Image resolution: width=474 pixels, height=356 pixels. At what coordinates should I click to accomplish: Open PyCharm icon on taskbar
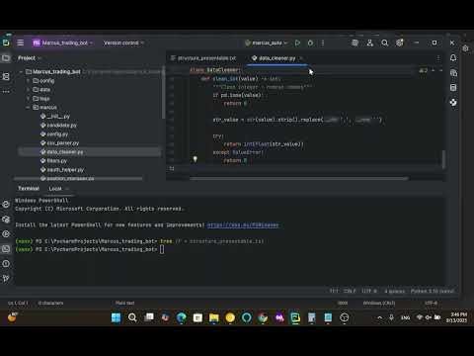pos(295,317)
